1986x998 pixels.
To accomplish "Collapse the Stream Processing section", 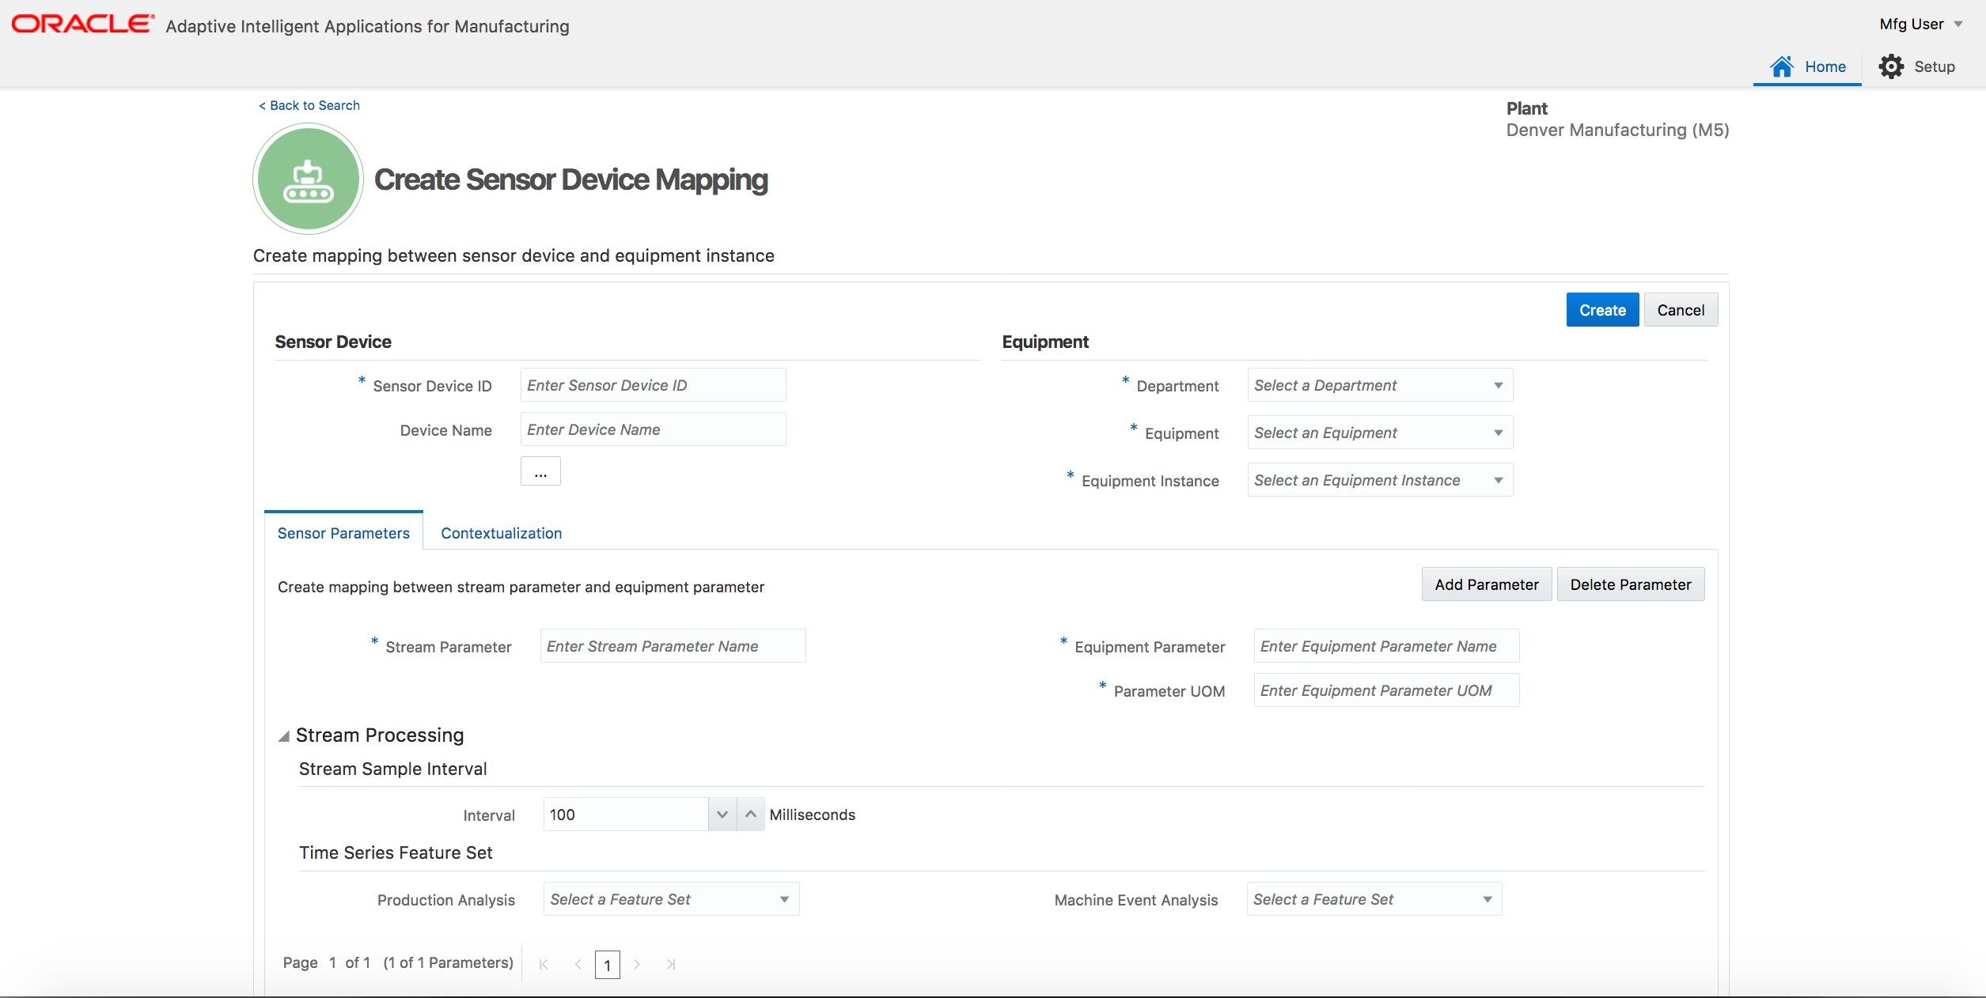I will click(x=283, y=735).
